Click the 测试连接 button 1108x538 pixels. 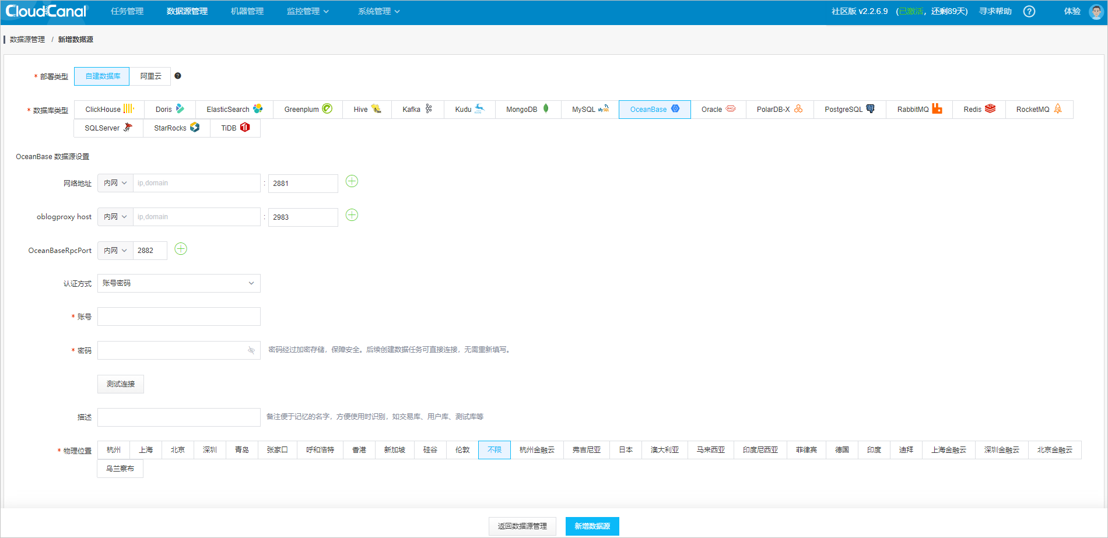tap(121, 384)
